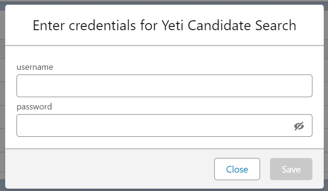Viewport: 328px width, 191px height.
Task: Place cursor in the field under "password"
Action: (164, 125)
